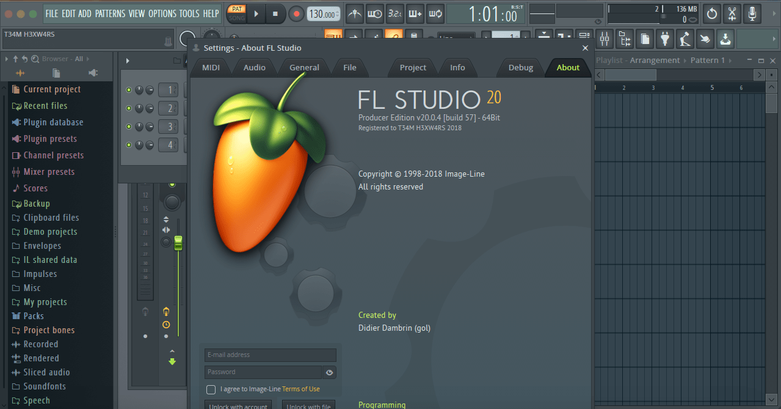Switch to the Audio settings tab
This screenshot has width=781, height=409.
(x=255, y=68)
